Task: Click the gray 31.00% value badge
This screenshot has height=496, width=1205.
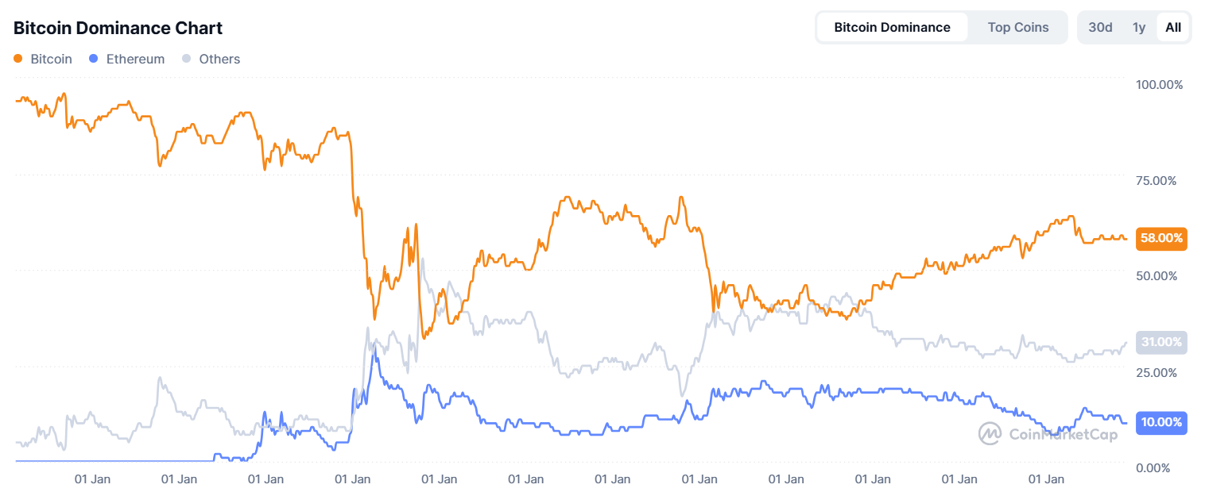Action: [x=1161, y=342]
